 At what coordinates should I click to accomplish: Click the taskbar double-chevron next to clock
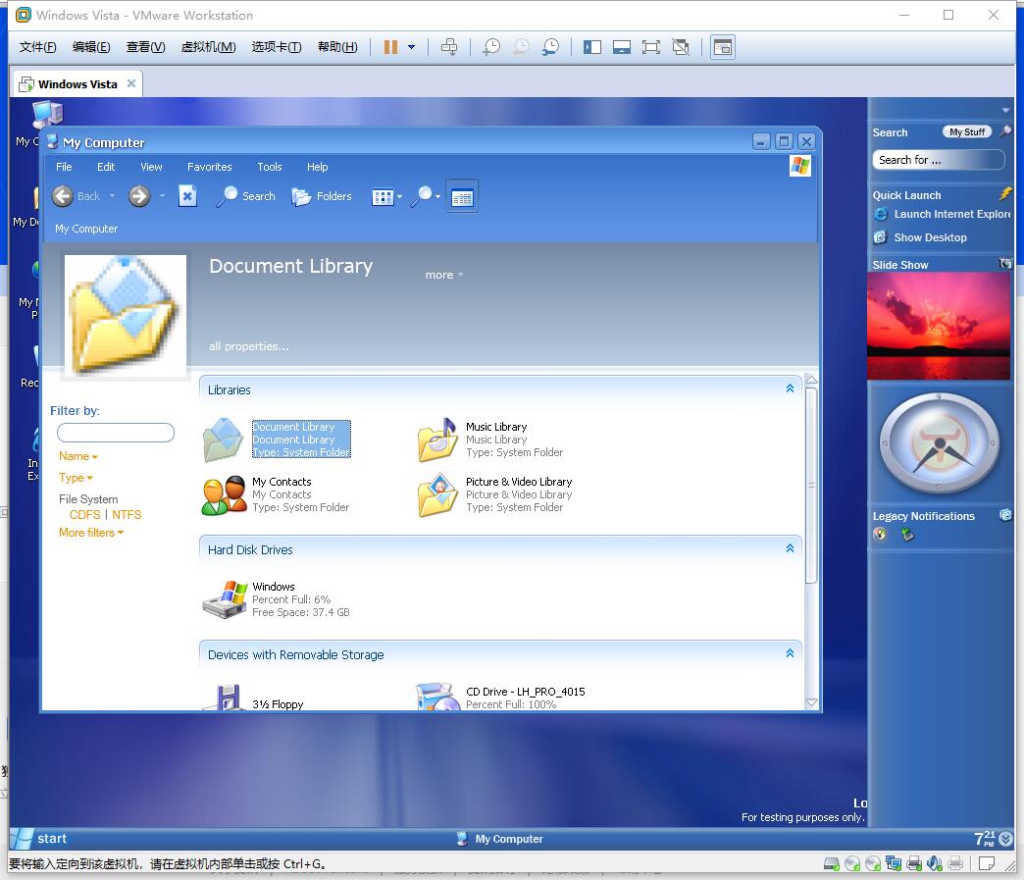(x=1005, y=839)
